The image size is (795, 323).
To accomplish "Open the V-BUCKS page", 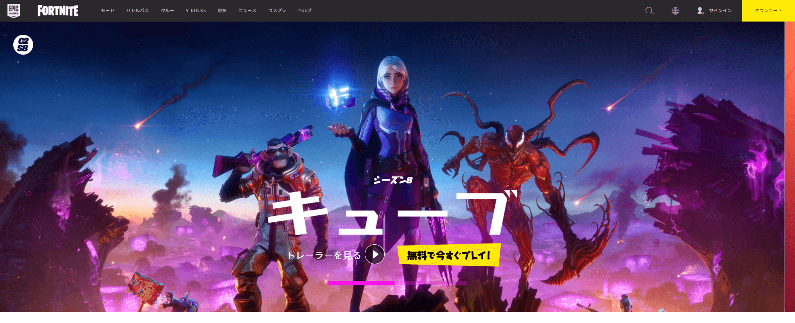I will (196, 11).
